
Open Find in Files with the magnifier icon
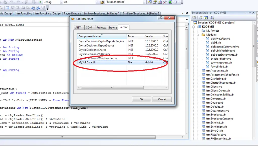[x=150, y=2]
